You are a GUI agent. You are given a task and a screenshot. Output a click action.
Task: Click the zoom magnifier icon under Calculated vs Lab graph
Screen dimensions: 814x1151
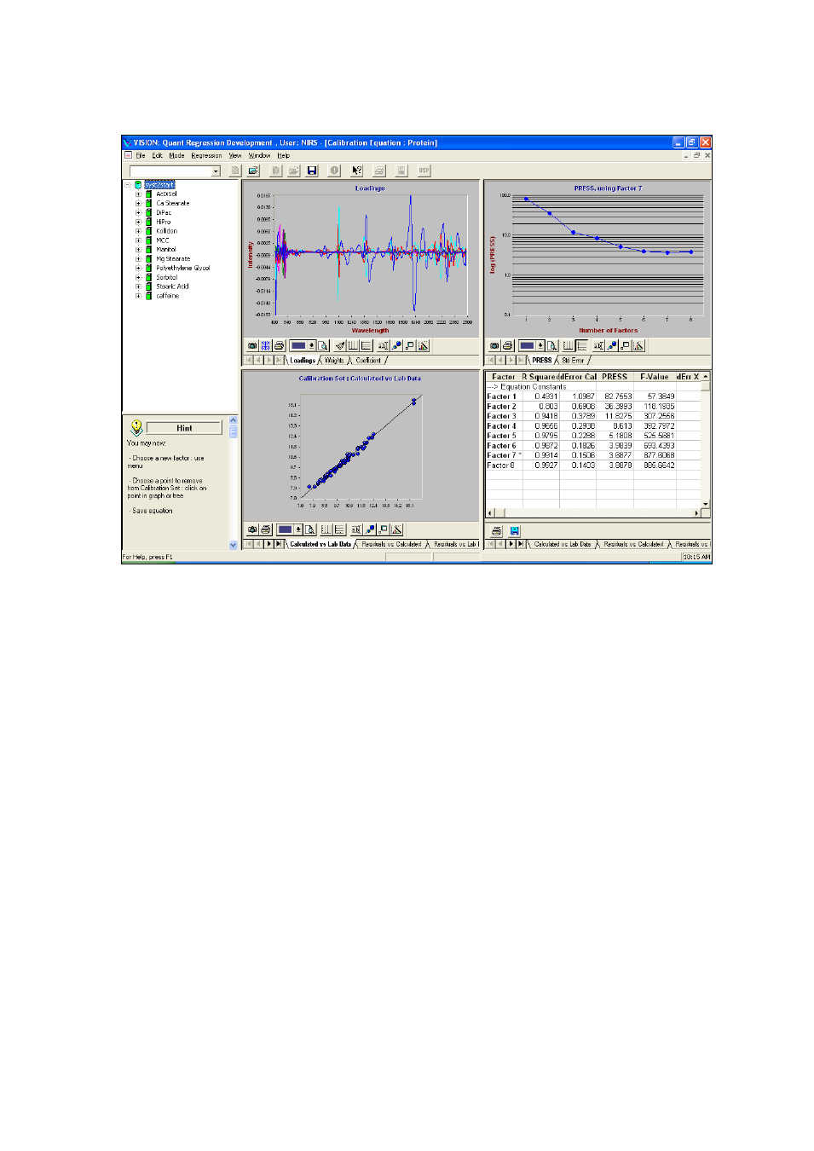click(x=310, y=529)
